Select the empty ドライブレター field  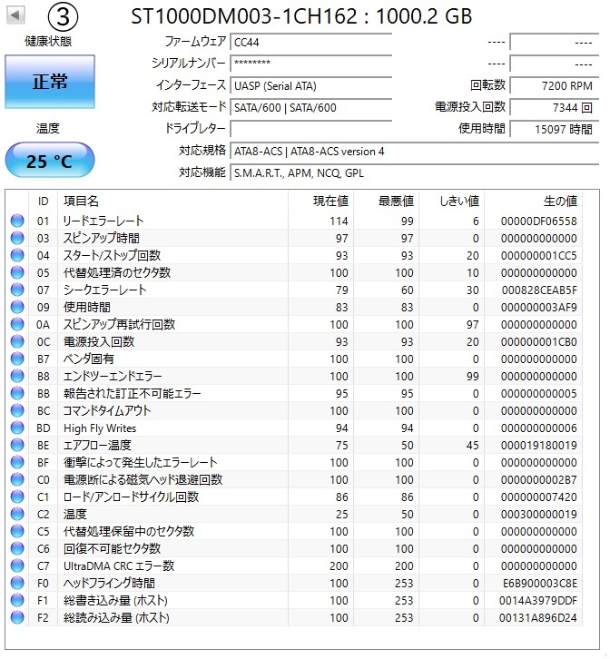(x=311, y=129)
